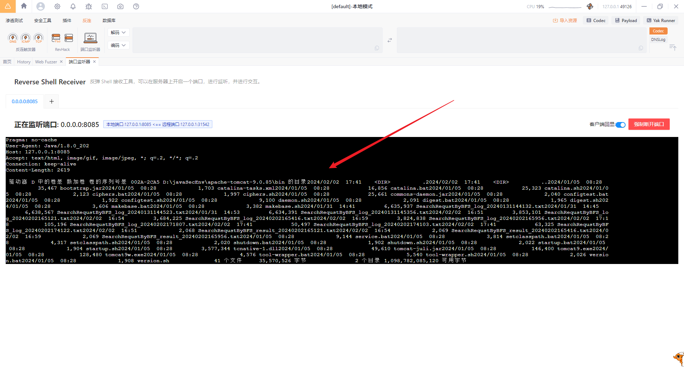Open the settings gear icon
The width and height of the screenshot is (684, 370).
(x=57, y=6)
